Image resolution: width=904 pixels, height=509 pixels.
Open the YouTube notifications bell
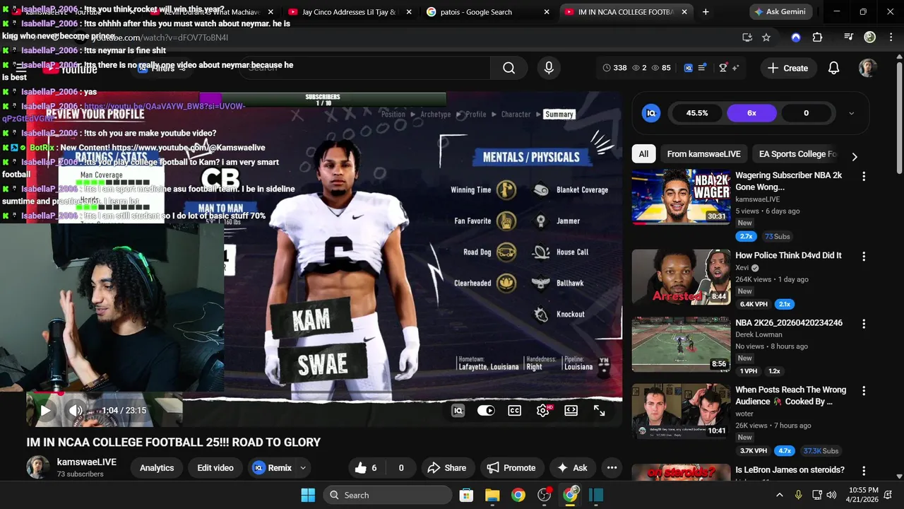(833, 68)
